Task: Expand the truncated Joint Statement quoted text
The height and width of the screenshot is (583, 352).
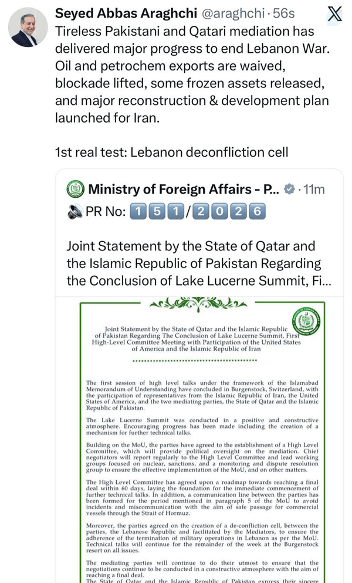Action: pyautogui.click(x=199, y=263)
